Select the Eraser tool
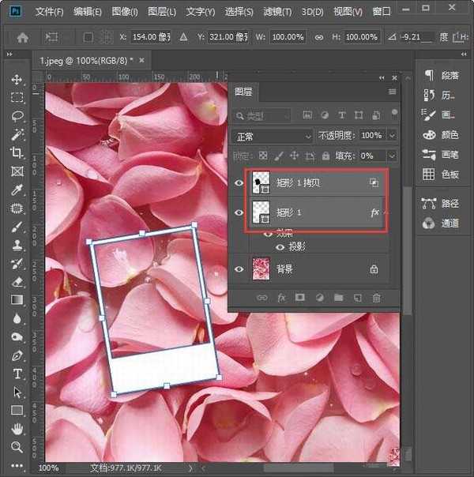474x477 pixels. click(x=17, y=281)
